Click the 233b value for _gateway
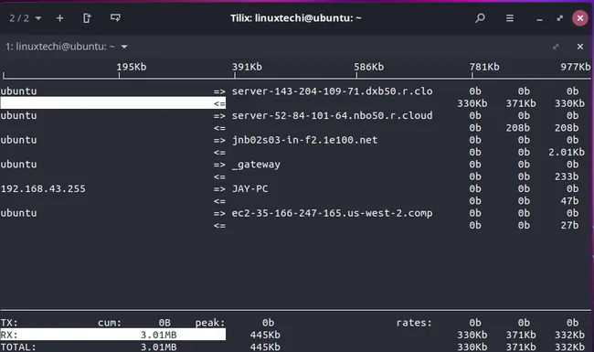 (567, 176)
